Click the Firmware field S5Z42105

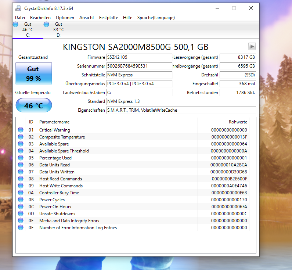[x=139, y=57]
